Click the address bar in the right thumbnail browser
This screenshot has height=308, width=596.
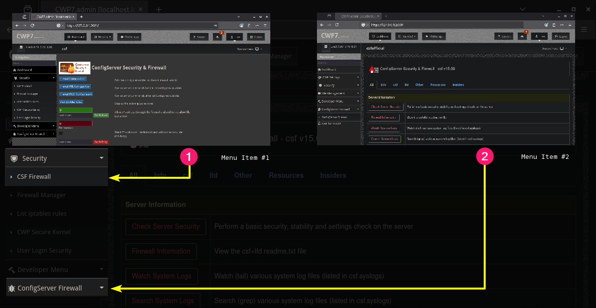click(438, 24)
